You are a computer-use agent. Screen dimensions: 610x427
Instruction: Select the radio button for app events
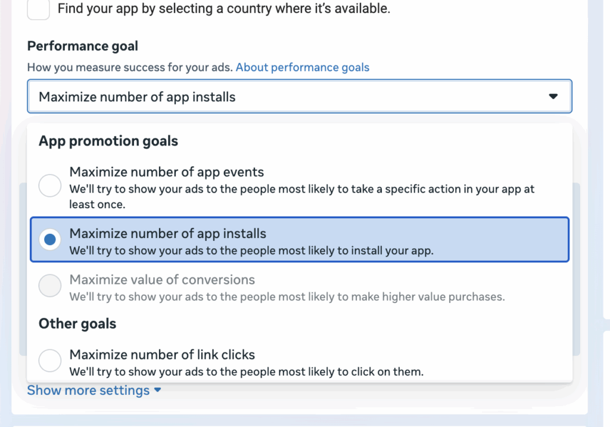[x=50, y=185]
